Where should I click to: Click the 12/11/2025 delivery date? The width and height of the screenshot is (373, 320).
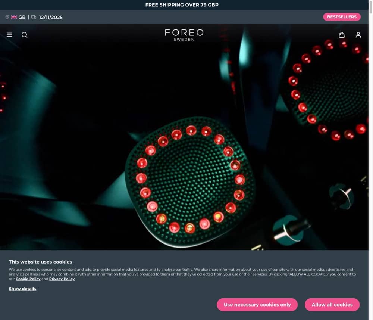pos(51,18)
